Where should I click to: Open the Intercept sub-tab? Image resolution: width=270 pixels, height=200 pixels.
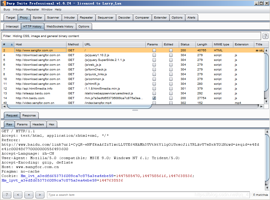click(12, 26)
